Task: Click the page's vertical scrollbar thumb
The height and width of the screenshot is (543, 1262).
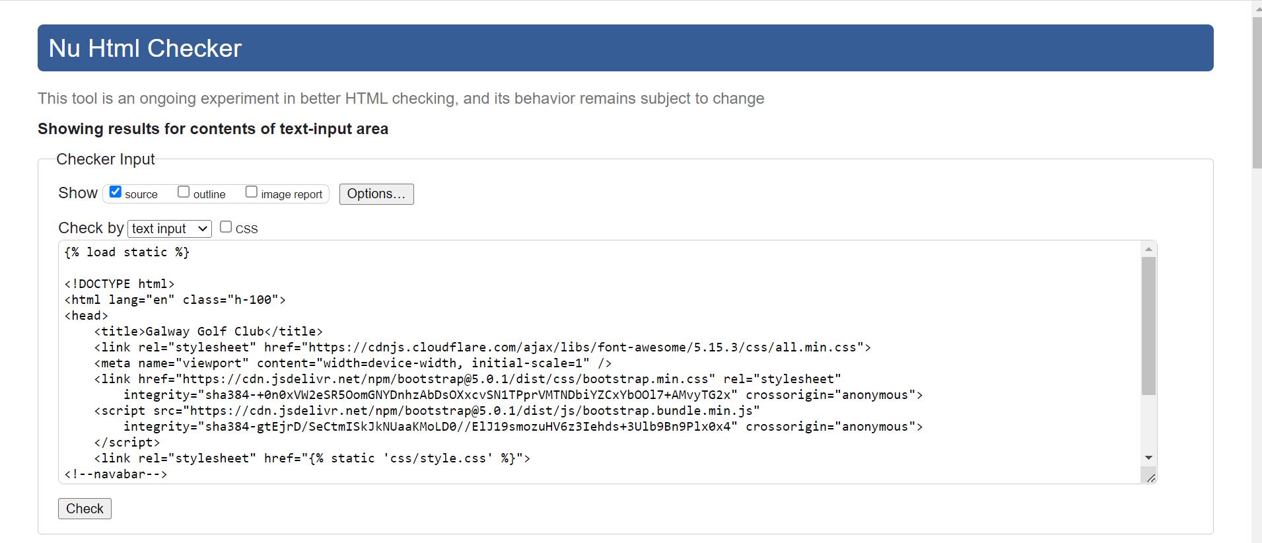Action: tap(1256, 92)
